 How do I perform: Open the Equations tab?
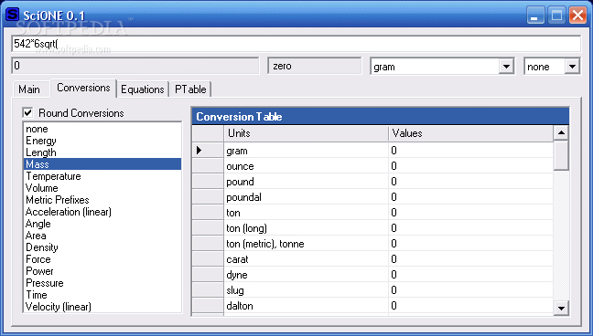coord(143,89)
